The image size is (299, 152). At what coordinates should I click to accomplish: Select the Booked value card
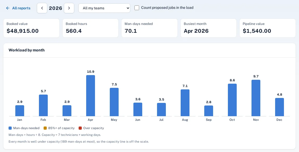coord(31,28)
